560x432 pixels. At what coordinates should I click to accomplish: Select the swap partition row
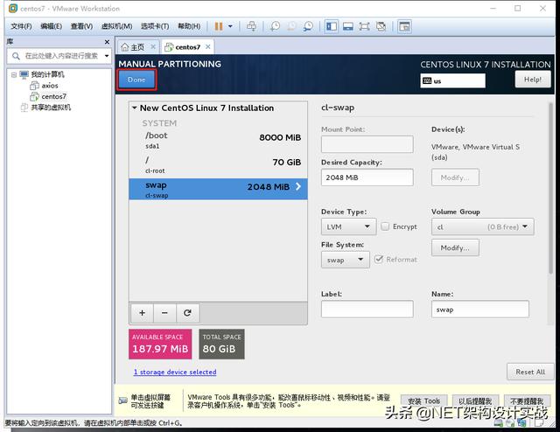click(218, 189)
